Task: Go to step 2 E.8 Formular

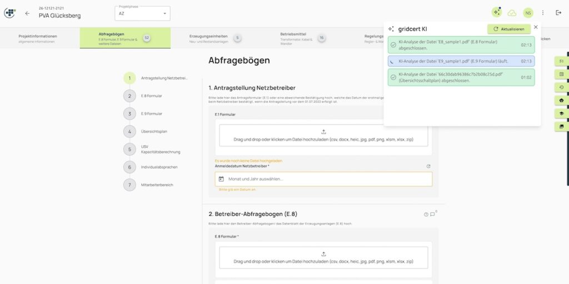Action: 143,96
